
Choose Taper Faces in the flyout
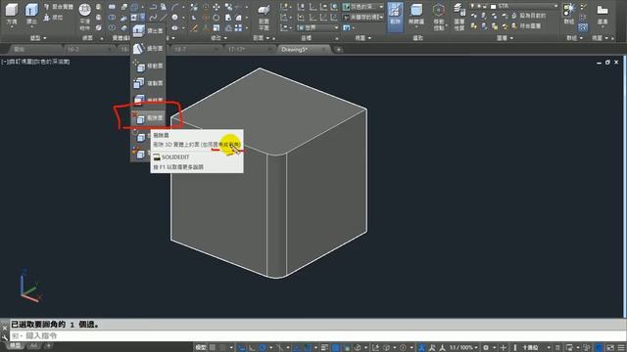(x=148, y=48)
